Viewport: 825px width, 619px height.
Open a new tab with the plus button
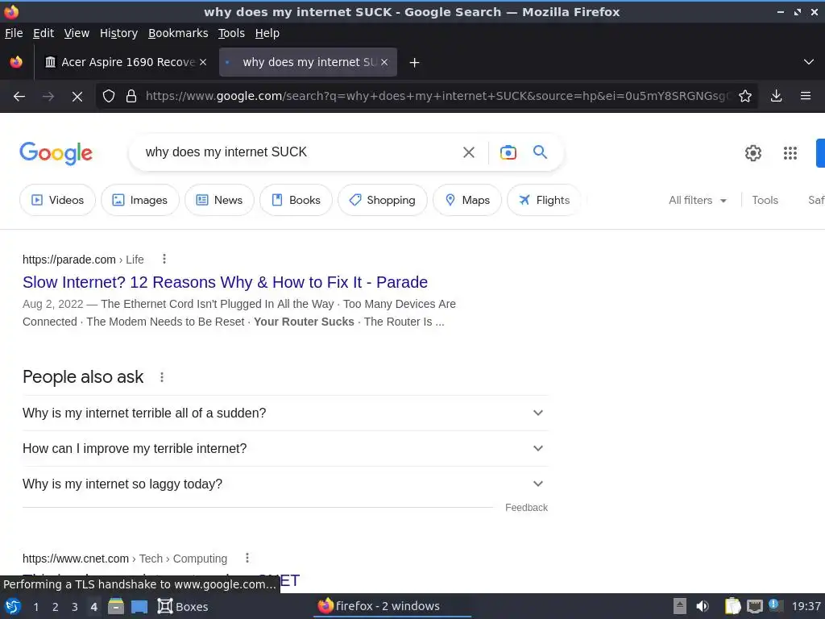tap(415, 63)
